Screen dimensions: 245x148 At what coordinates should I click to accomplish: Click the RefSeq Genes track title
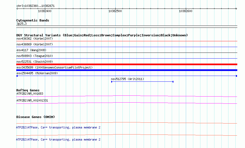tap(28, 90)
